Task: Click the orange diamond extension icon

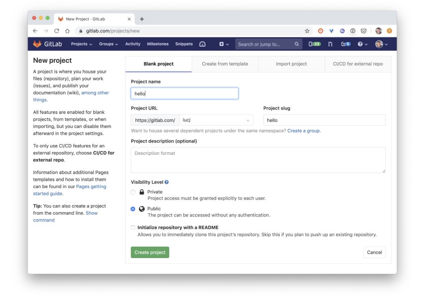Action: click(x=321, y=31)
